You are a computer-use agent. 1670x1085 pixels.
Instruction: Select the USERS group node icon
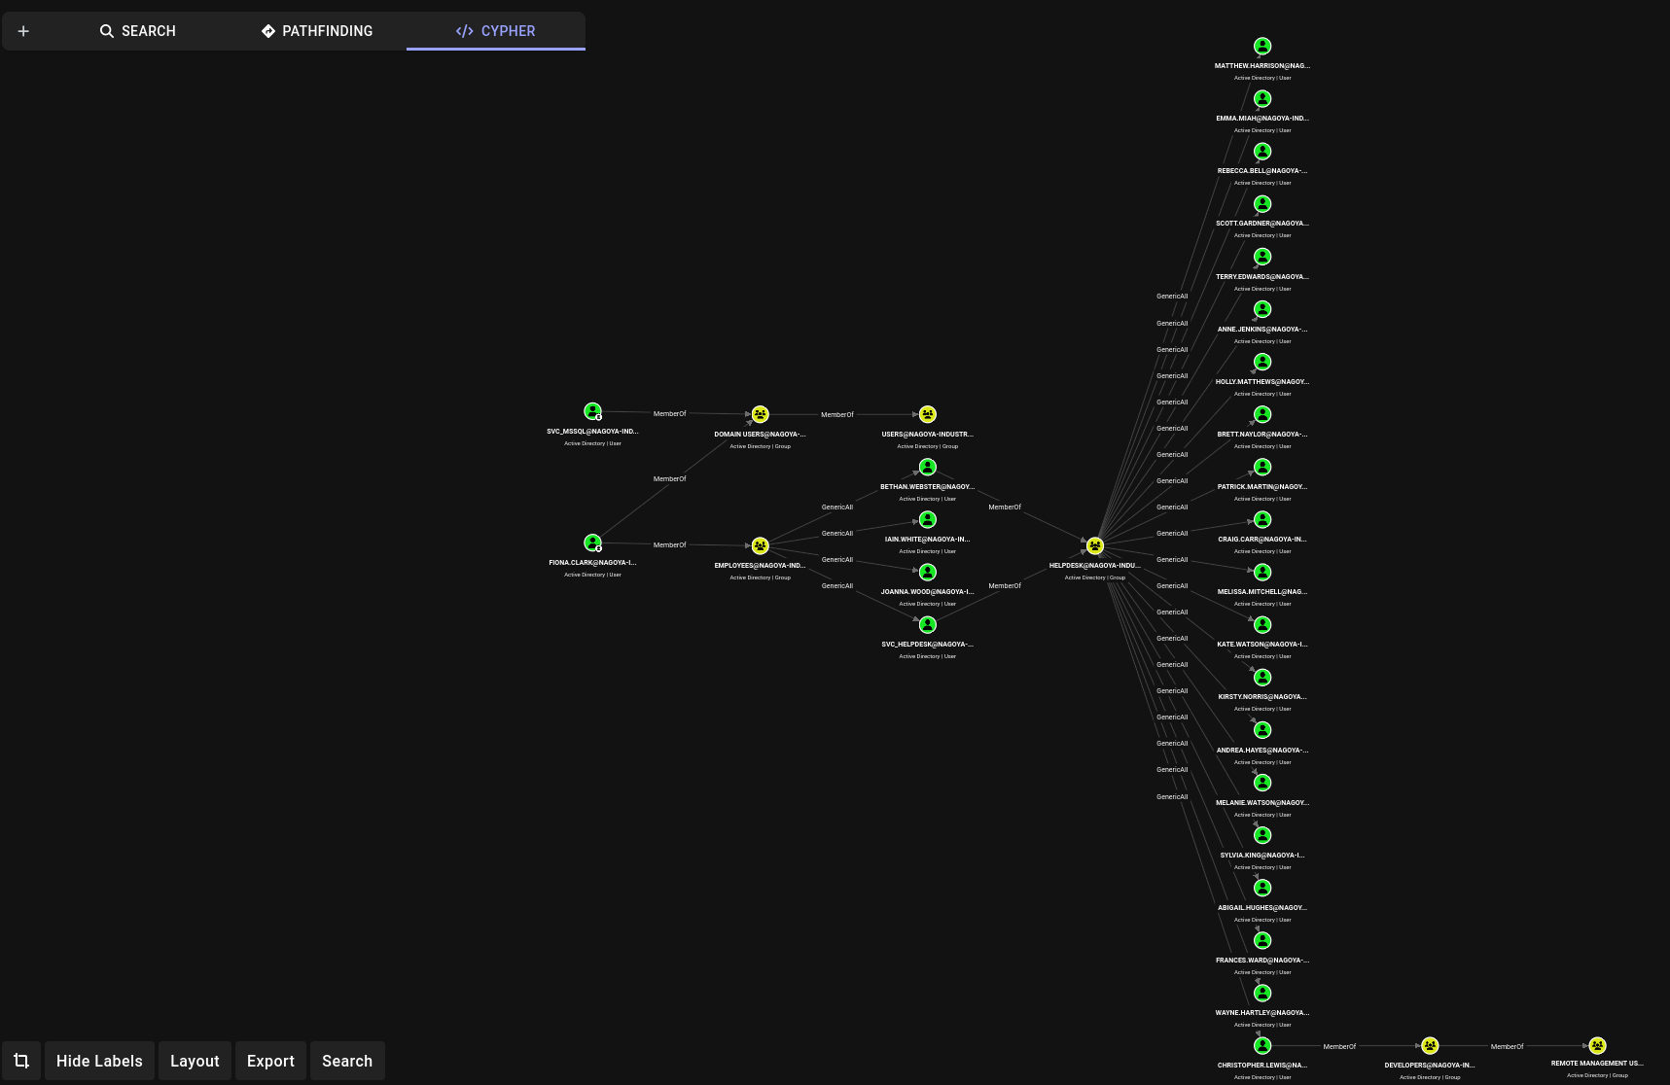(928, 414)
